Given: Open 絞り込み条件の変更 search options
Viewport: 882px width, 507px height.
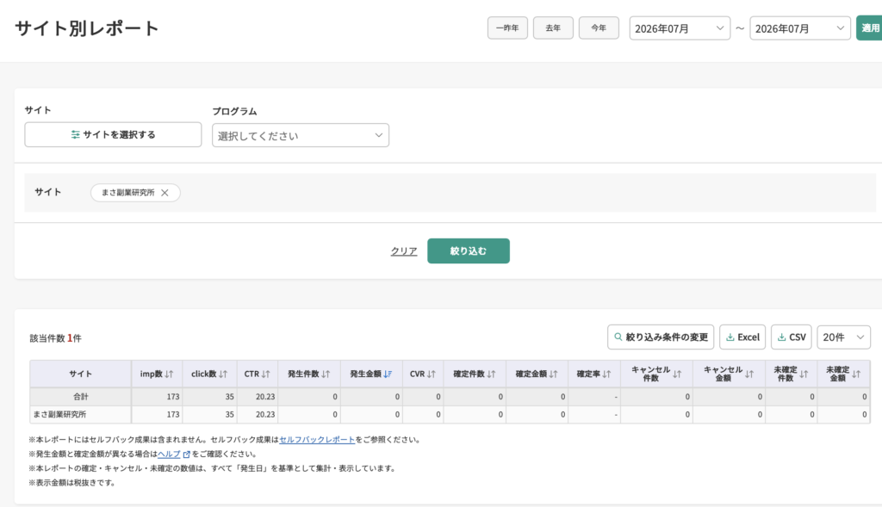Looking at the screenshot, I should [661, 337].
